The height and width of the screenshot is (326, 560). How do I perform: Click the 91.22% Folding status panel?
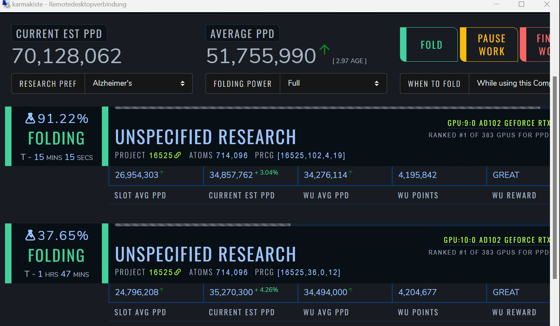tap(57, 137)
